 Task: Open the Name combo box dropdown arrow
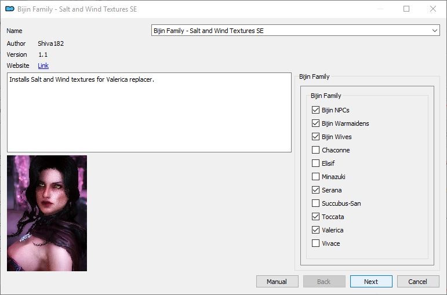click(434, 31)
